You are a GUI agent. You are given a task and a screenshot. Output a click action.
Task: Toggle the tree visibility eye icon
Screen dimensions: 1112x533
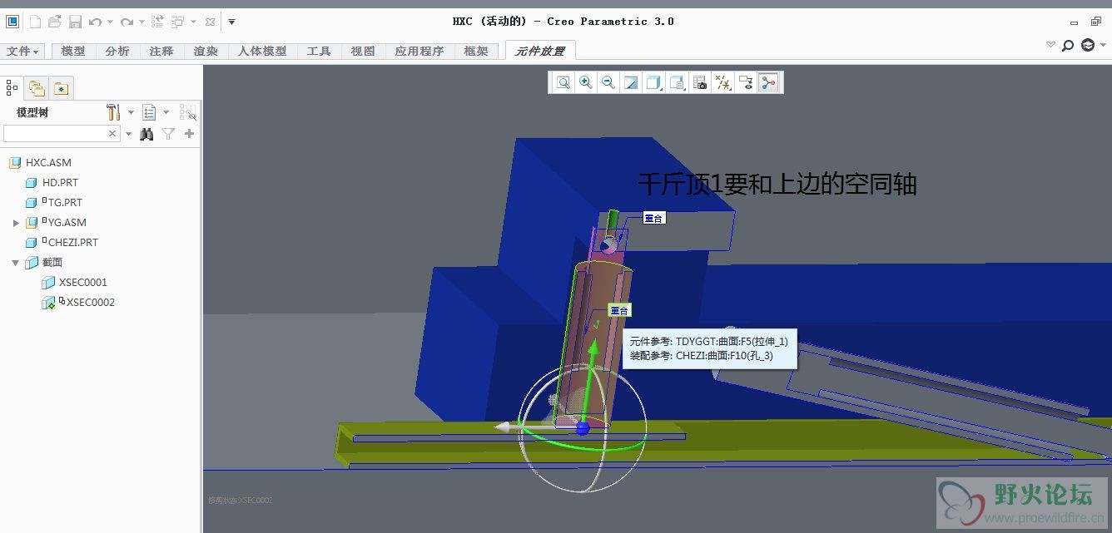click(x=188, y=112)
